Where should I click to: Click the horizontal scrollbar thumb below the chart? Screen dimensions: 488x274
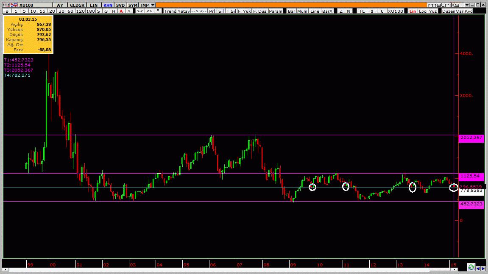coord(441,269)
